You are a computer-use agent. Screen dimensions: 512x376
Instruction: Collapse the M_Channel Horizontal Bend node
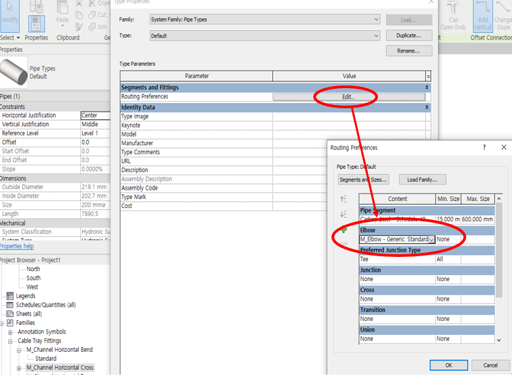point(19,350)
